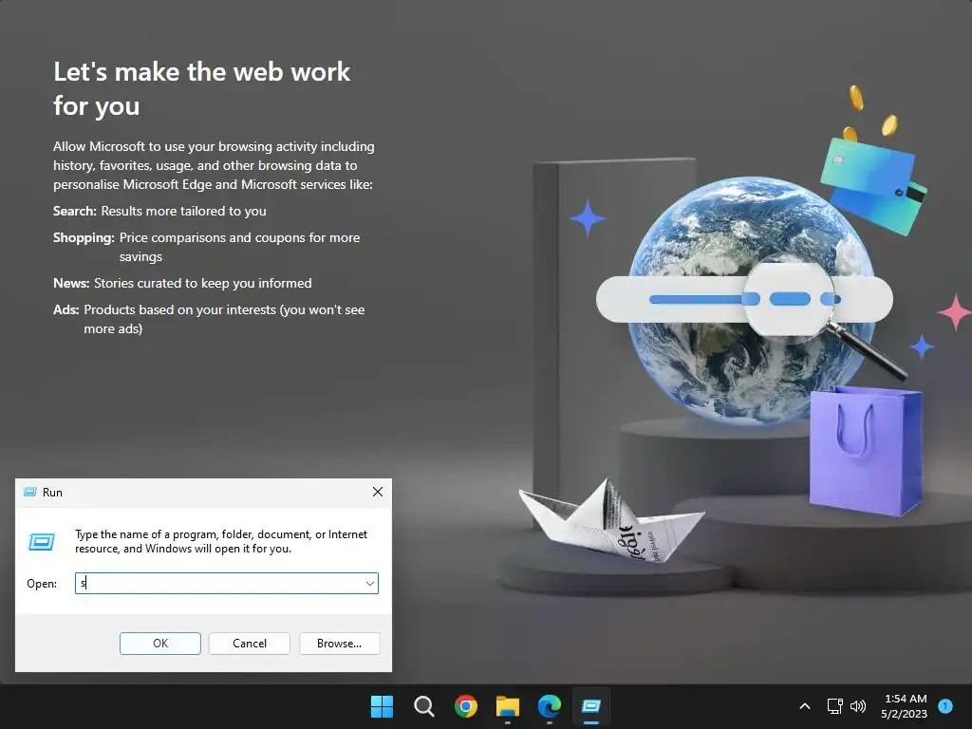Click the 'Search:' label text

click(x=74, y=211)
